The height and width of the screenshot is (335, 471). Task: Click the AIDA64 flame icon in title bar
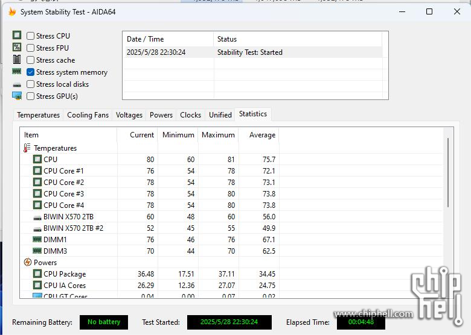coord(12,11)
